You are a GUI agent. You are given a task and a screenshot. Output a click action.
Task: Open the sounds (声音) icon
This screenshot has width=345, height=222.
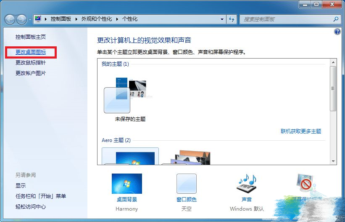pyautogui.click(x=246, y=184)
